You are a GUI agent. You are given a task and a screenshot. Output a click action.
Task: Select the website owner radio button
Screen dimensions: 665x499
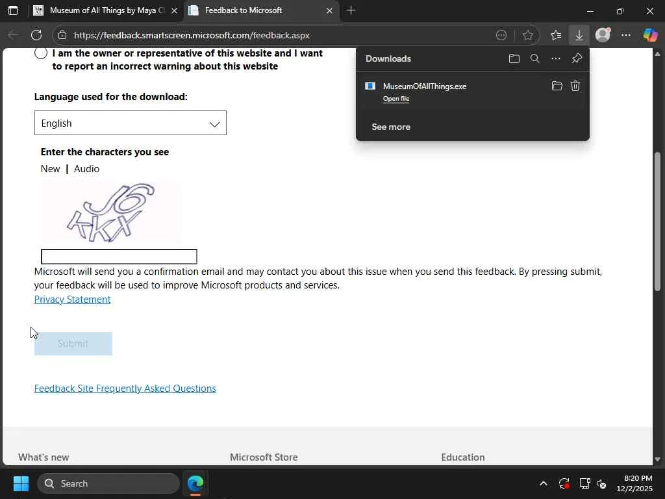click(x=41, y=53)
